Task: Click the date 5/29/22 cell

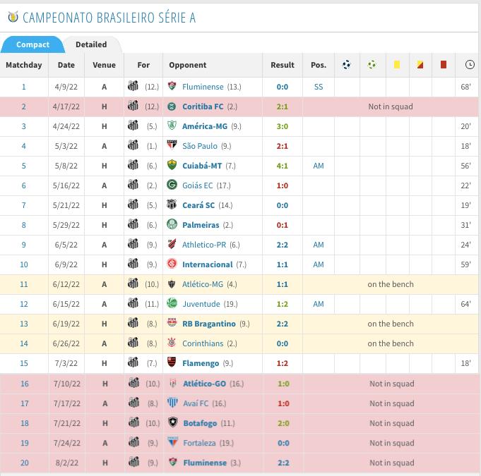Action: [x=66, y=225]
